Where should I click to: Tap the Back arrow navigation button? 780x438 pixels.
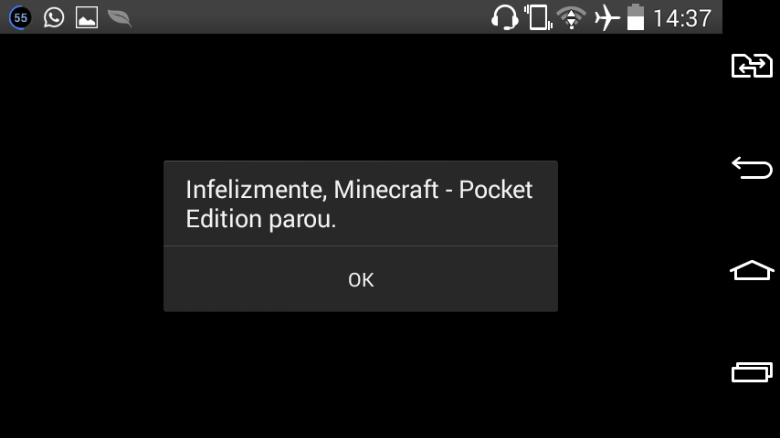pyautogui.click(x=752, y=168)
